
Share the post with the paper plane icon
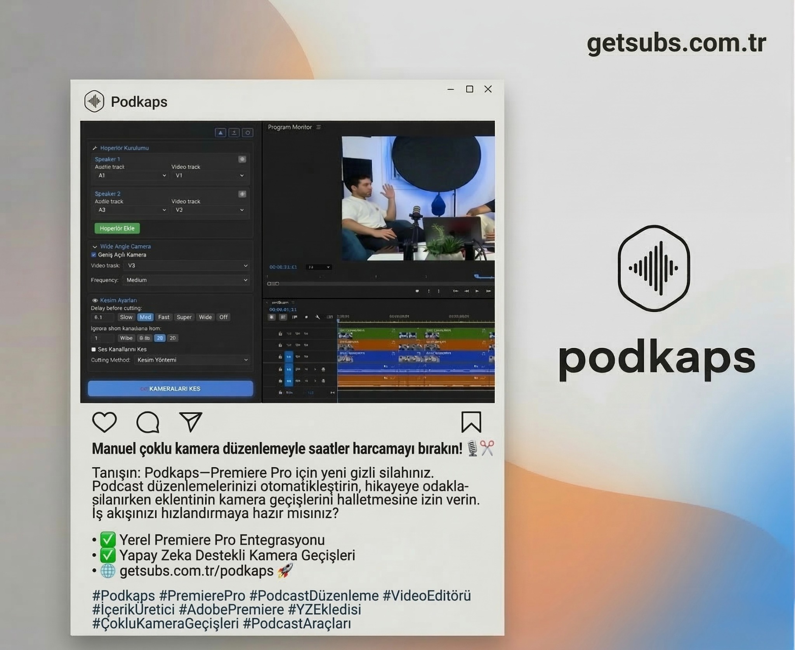[x=191, y=422]
